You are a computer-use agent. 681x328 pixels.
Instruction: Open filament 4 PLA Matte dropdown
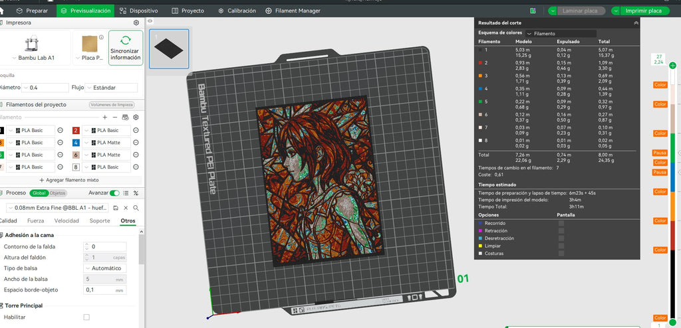(106, 143)
